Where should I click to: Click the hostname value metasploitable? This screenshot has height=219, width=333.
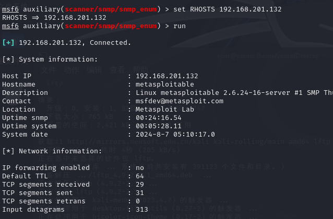coord(164,84)
